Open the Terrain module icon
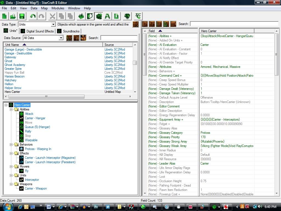 coord(81,16)
